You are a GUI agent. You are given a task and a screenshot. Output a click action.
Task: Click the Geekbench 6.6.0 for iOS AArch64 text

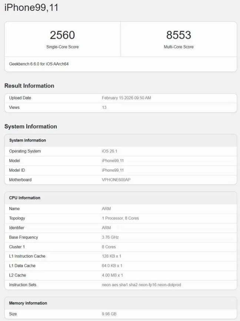click(x=39, y=64)
